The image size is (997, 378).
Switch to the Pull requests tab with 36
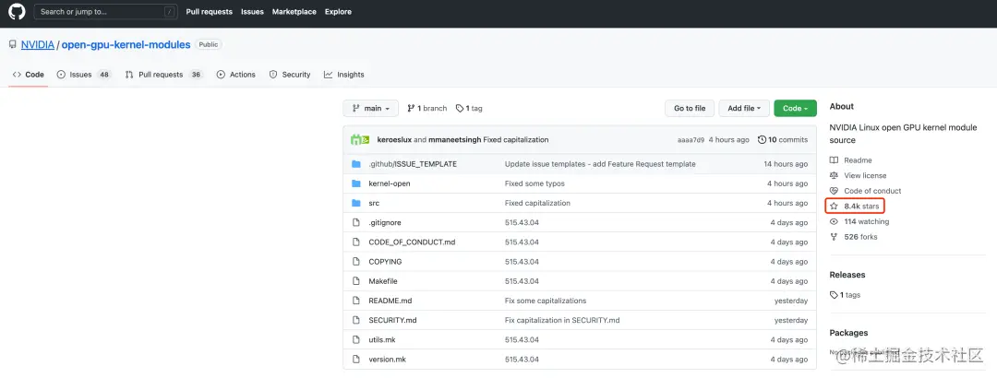click(x=163, y=75)
